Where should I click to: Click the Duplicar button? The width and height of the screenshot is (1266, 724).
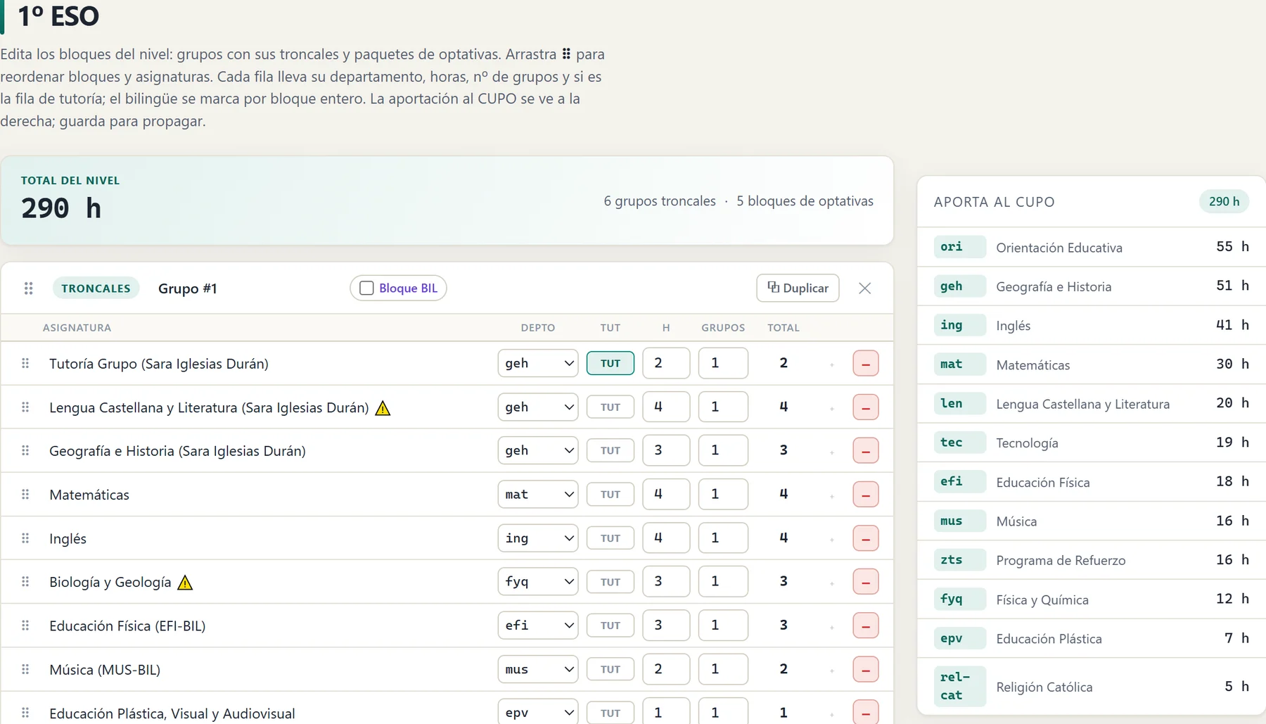coord(798,288)
